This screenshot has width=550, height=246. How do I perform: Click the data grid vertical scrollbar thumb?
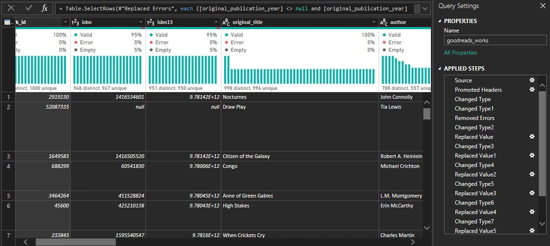pos(427,114)
